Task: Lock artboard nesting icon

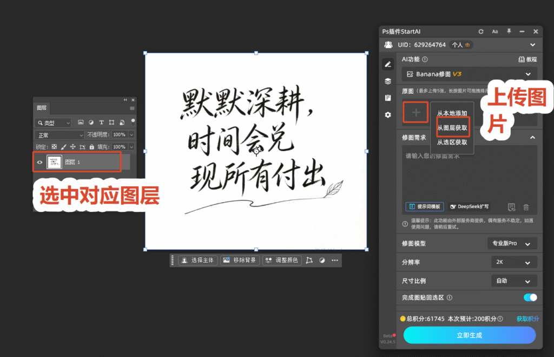Action: (x=82, y=146)
